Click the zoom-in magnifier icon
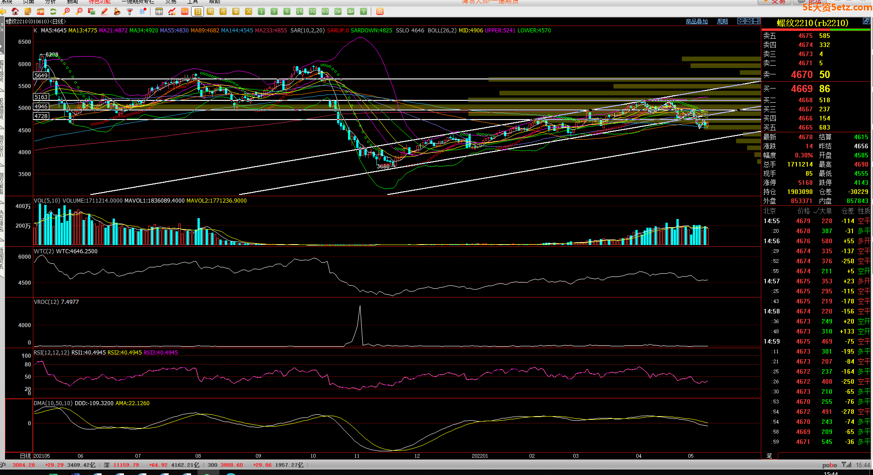 [67, 11]
